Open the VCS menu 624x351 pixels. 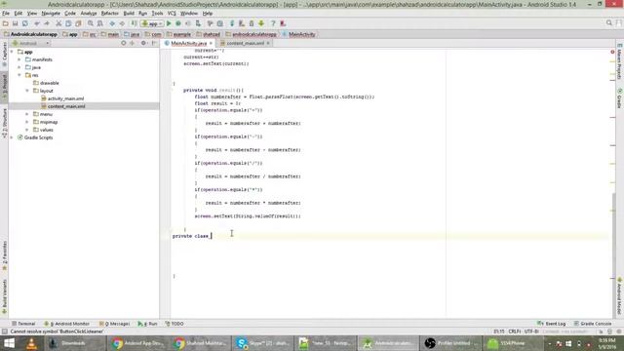(172, 13)
